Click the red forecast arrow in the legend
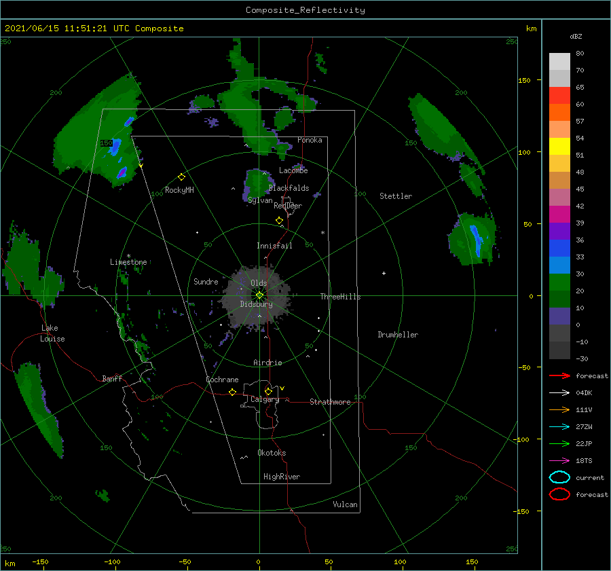Screen dimensions: 611x571 559,375
